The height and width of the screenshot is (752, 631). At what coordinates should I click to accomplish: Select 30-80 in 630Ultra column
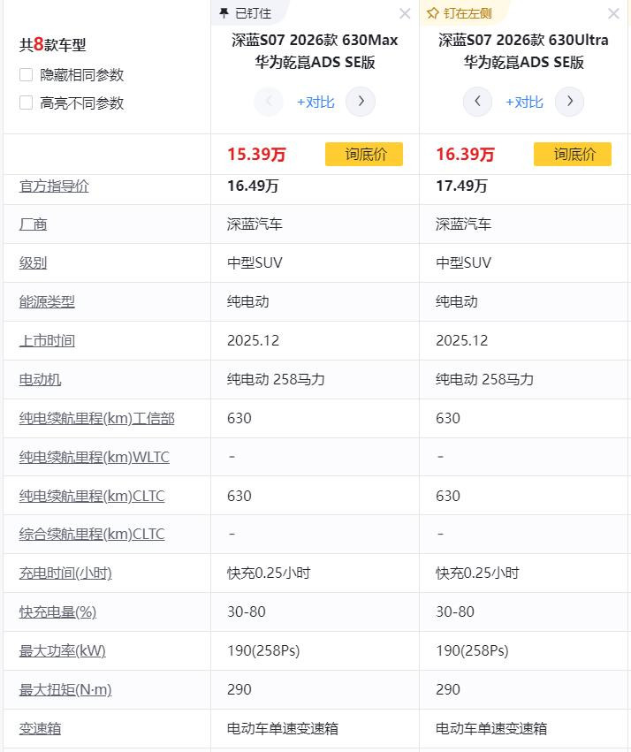point(455,612)
